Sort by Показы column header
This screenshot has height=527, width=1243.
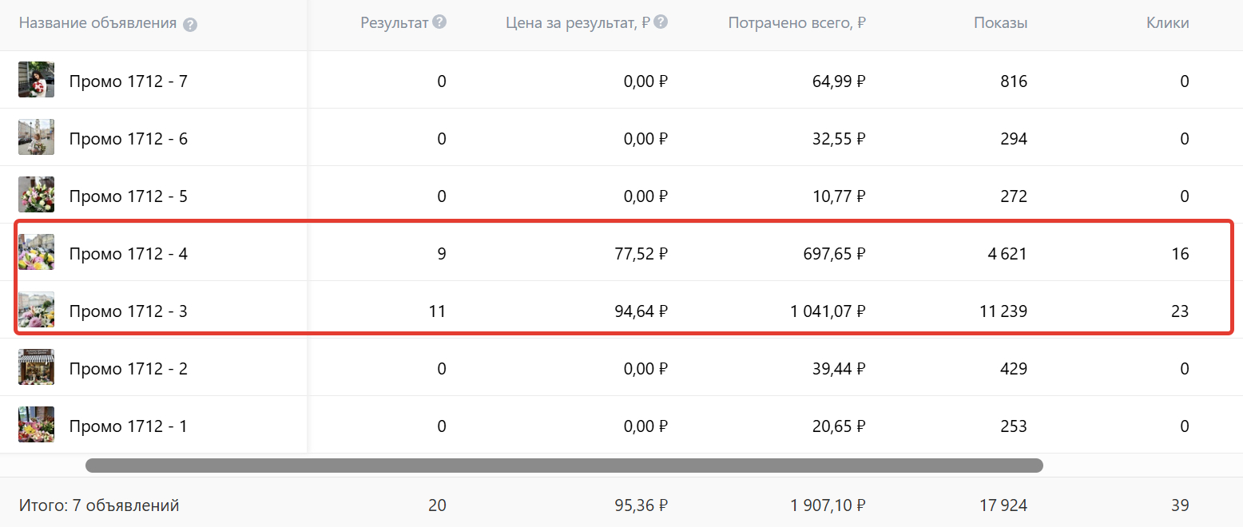point(1000,23)
